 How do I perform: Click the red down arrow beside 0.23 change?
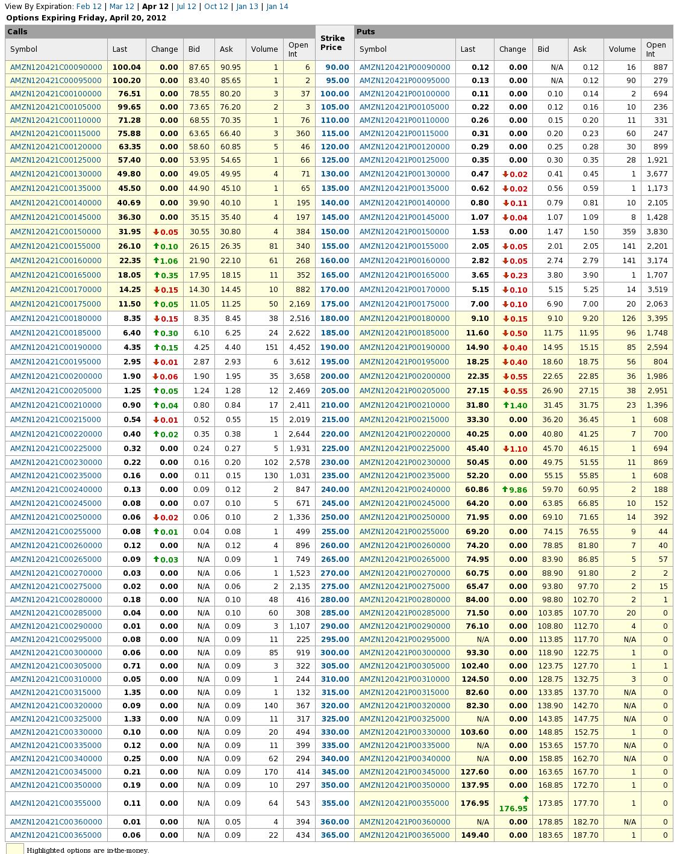[x=506, y=275]
